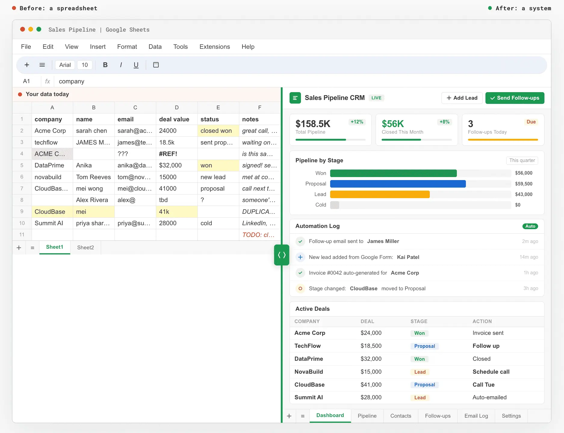Click the #REF! error cell
Image resolution: width=564 pixels, height=433 pixels.
pos(177,154)
